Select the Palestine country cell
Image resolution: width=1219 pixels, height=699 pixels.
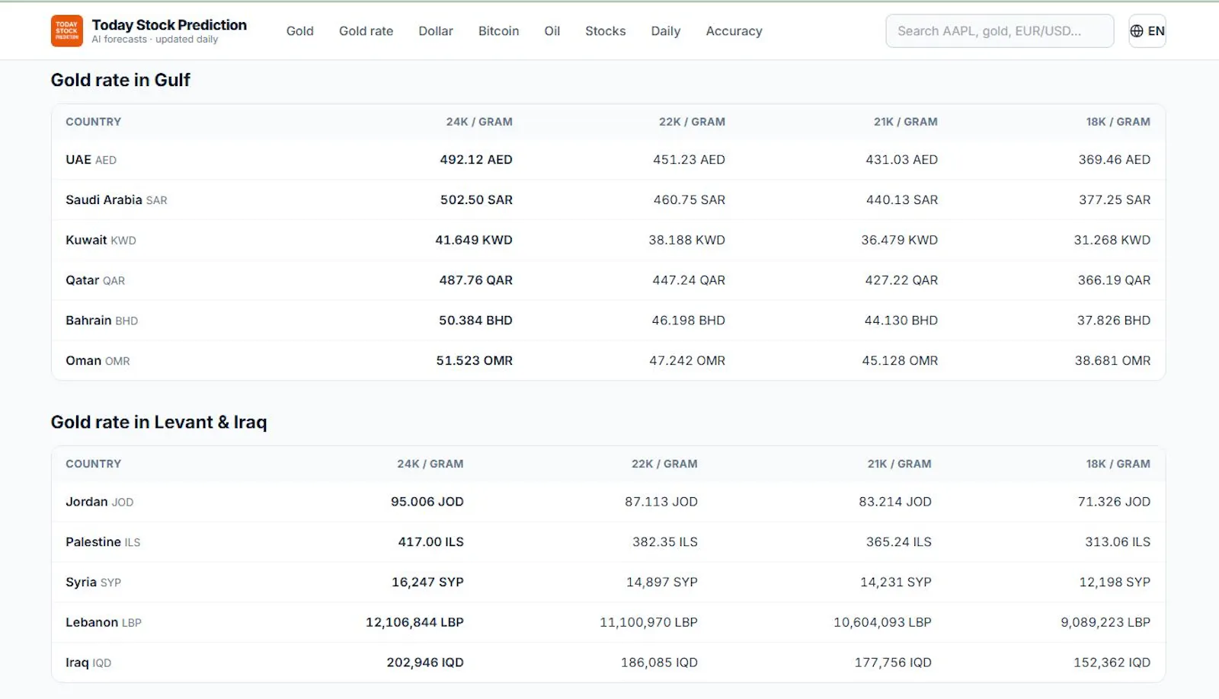click(93, 542)
